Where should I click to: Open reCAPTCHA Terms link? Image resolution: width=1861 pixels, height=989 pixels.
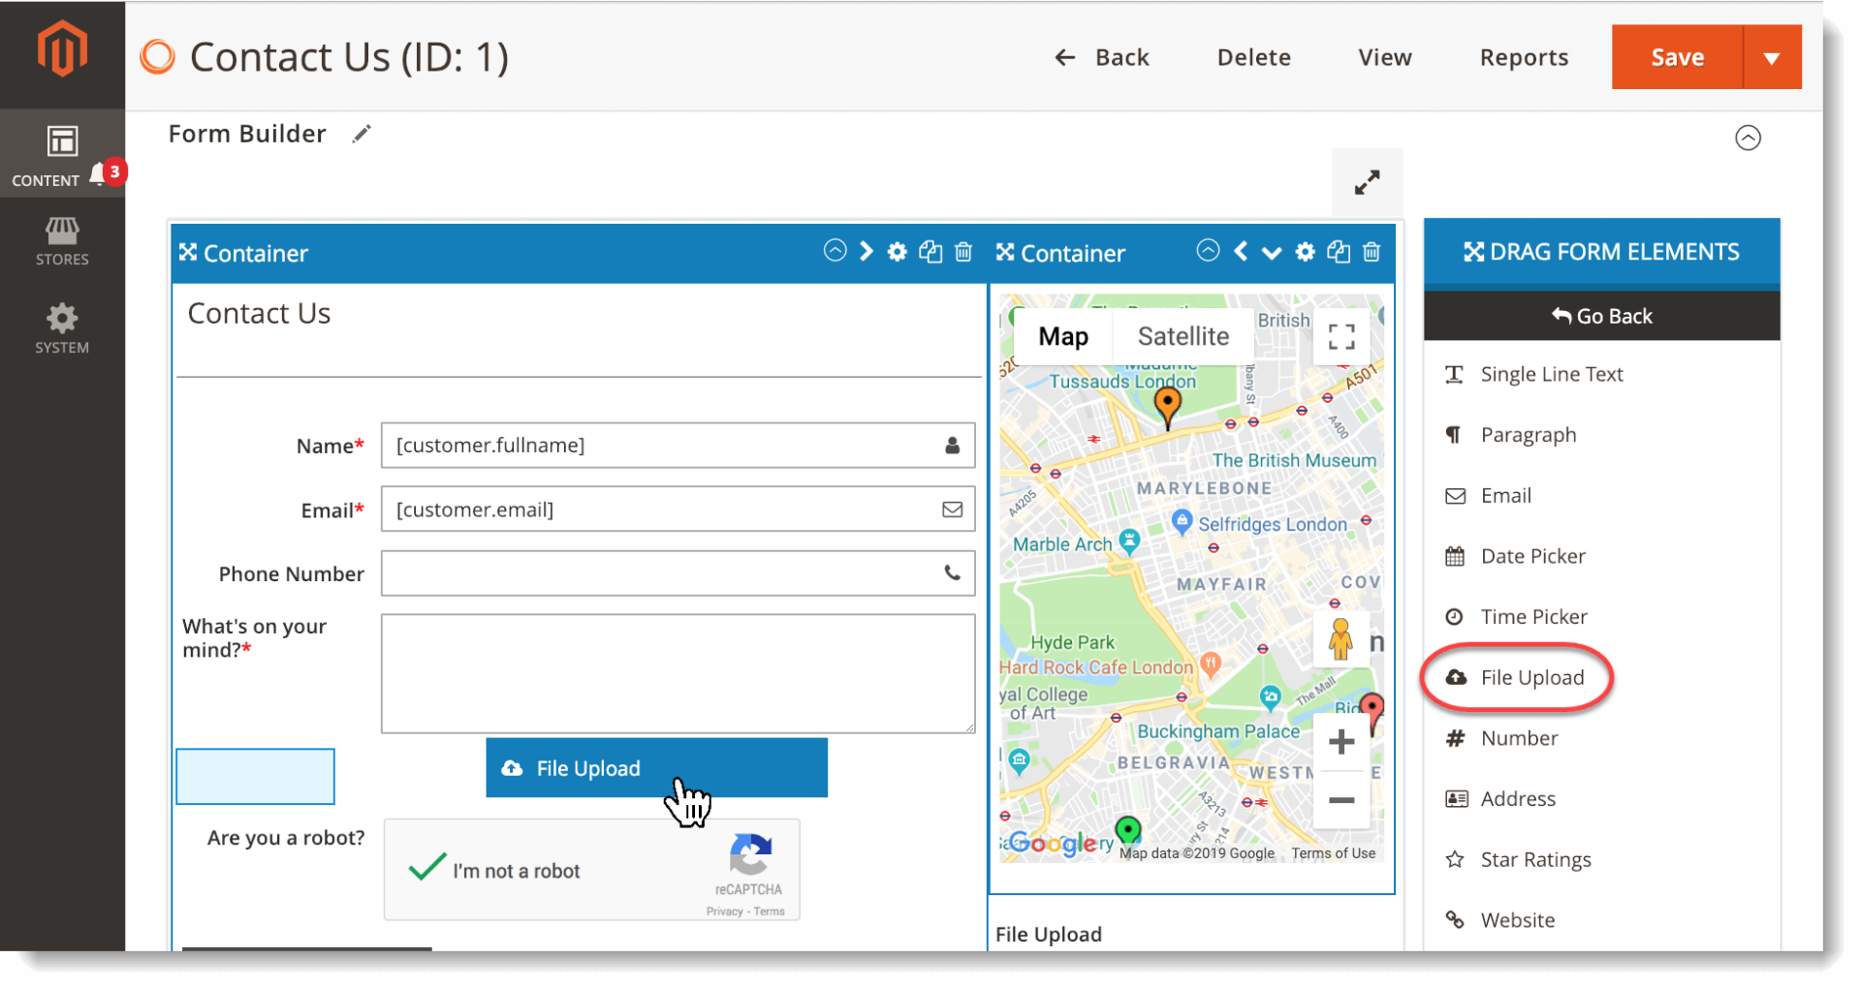pyautogui.click(x=770, y=912)
